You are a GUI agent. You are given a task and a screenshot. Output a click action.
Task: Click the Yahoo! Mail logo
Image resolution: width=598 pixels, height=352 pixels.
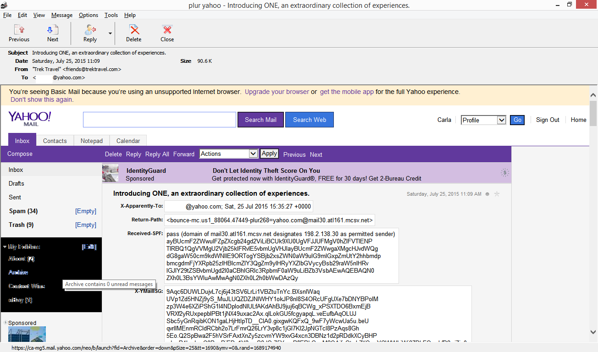pyautogui.click(x=29, y=118)
